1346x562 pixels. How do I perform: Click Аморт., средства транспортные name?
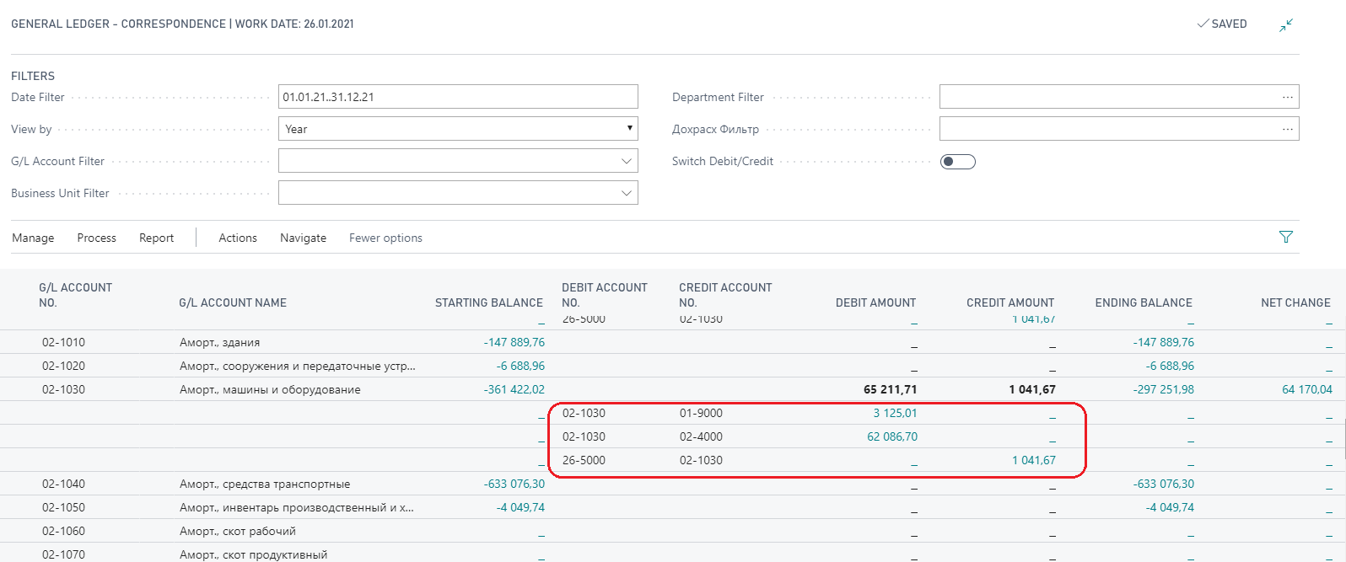pos(265,484)
